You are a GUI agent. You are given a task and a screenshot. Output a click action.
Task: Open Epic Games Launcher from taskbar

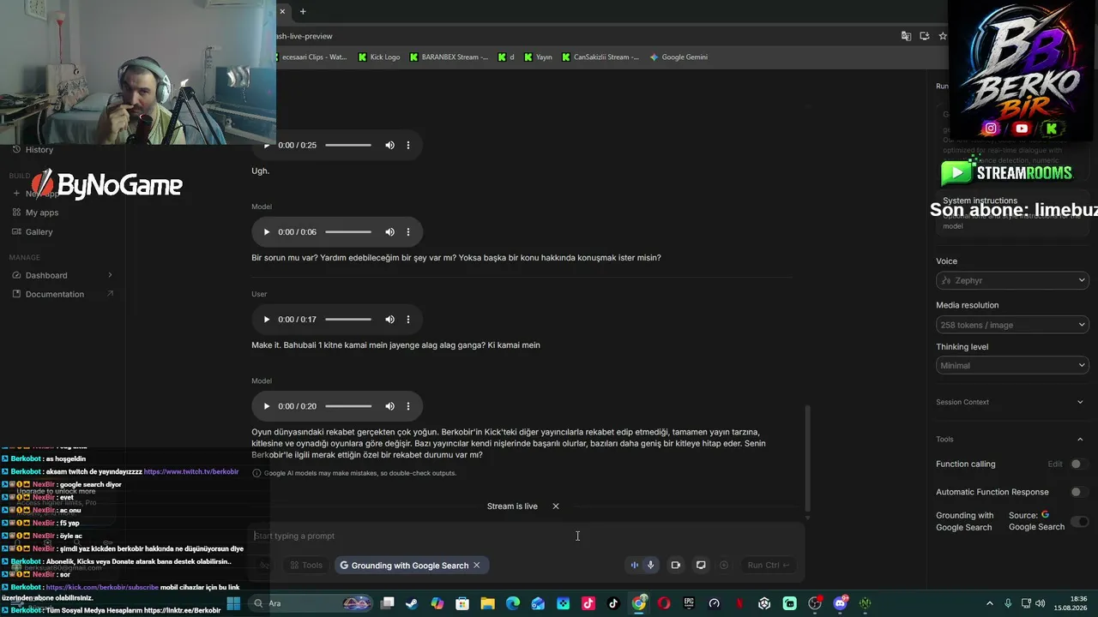[x=689, y=603]
